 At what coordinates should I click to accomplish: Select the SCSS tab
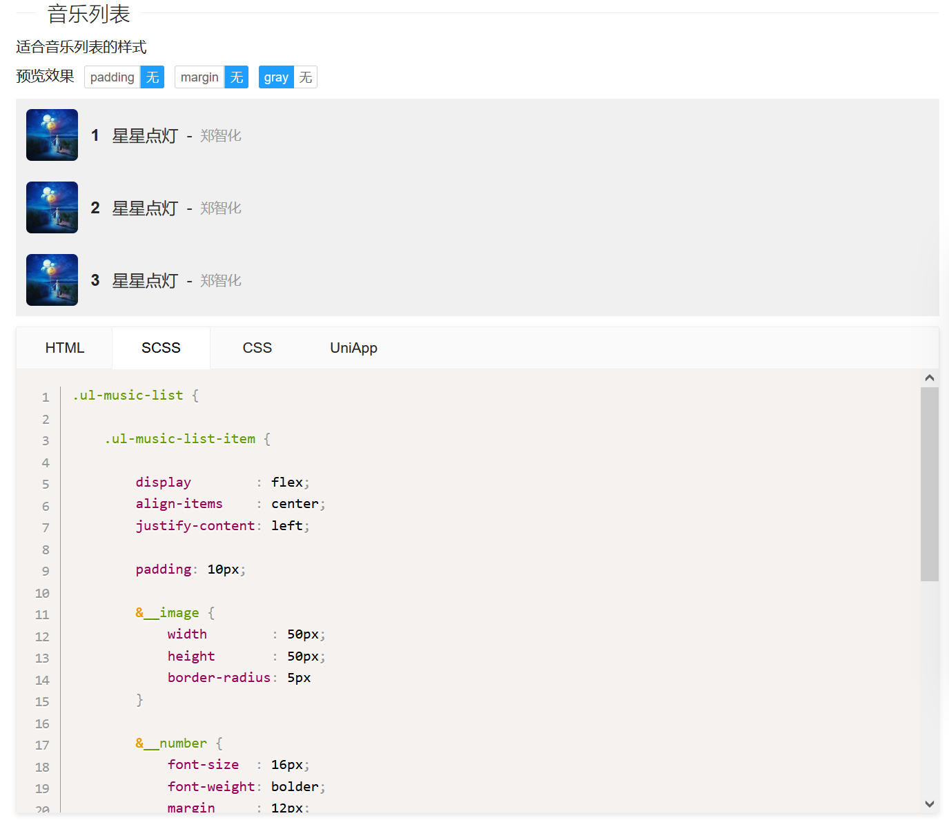(x=161, y=348)
